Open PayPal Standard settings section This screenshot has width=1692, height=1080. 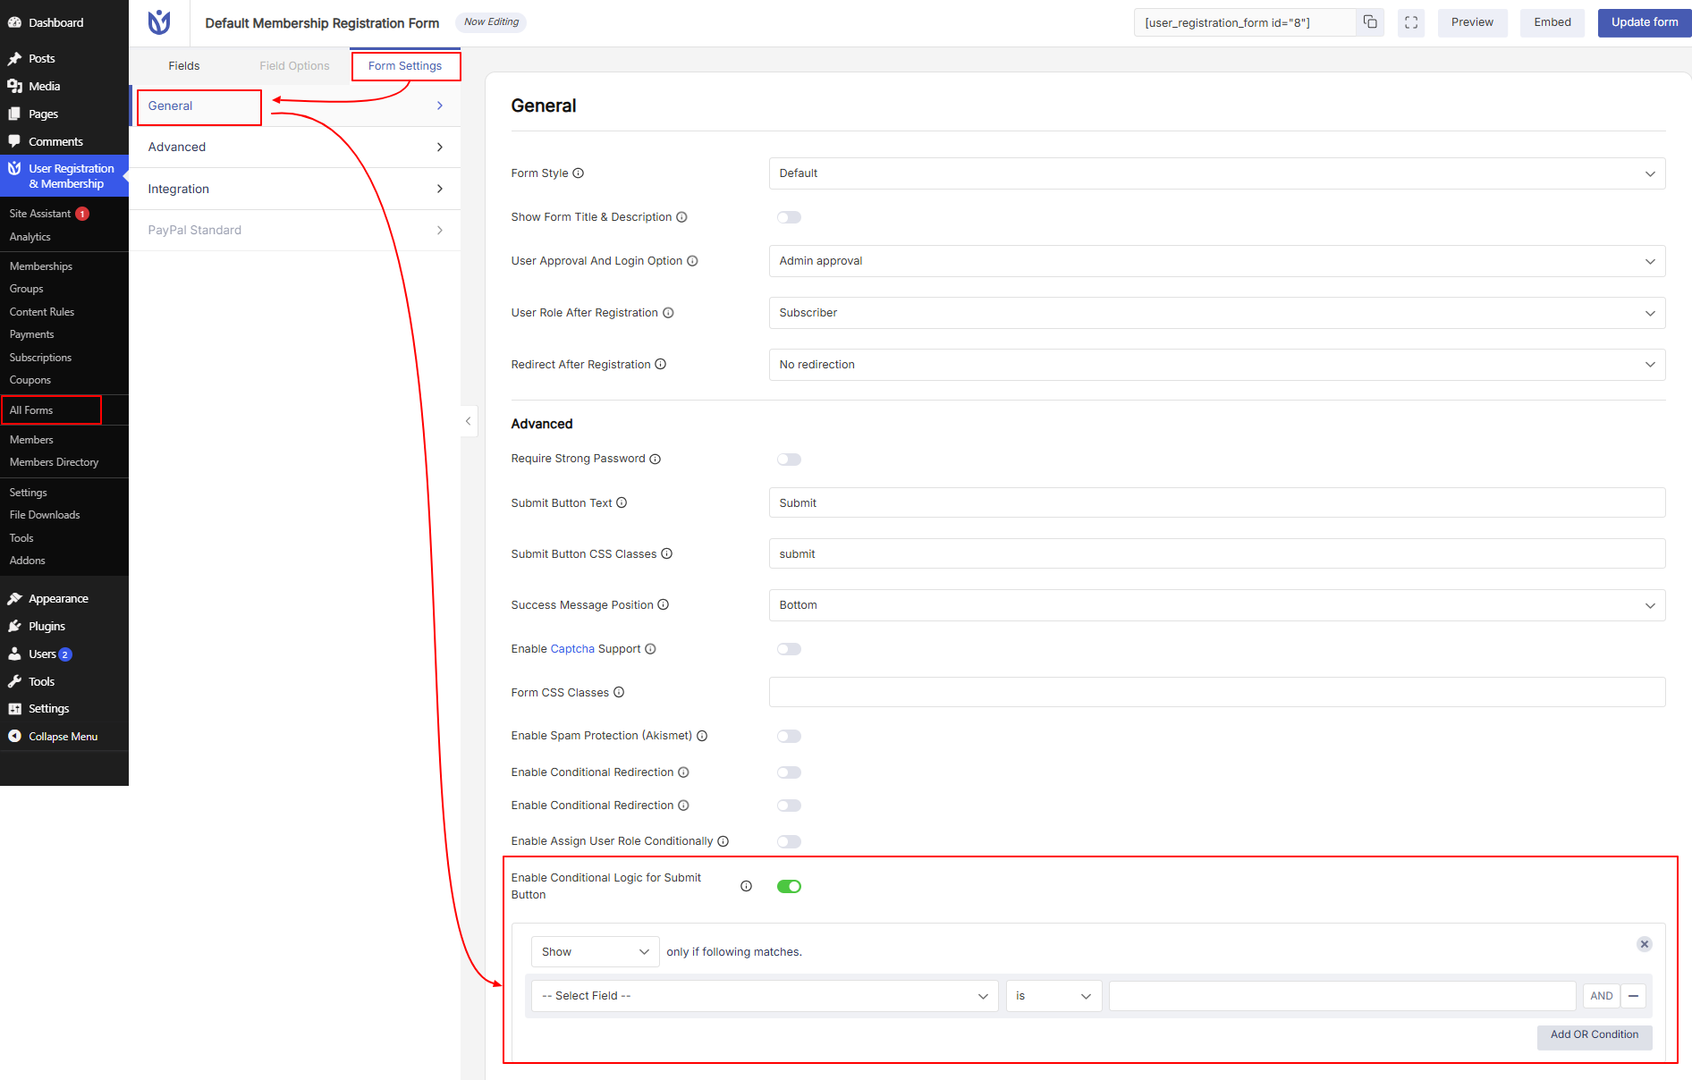(295, 230)
